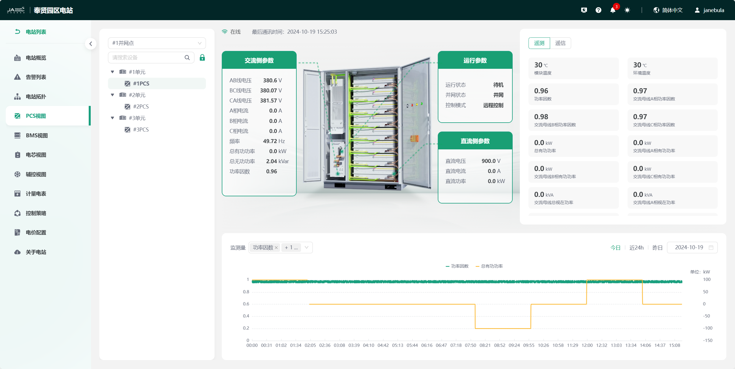735x369 pixels.
Task: Click the monitor screen icon in header
Action: (584, 10)
